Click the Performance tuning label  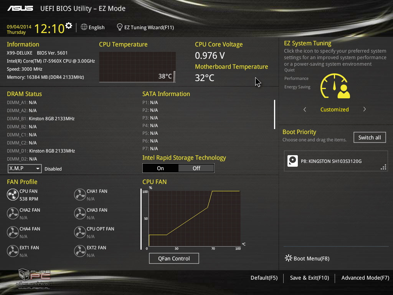click(x=296, y=78)
